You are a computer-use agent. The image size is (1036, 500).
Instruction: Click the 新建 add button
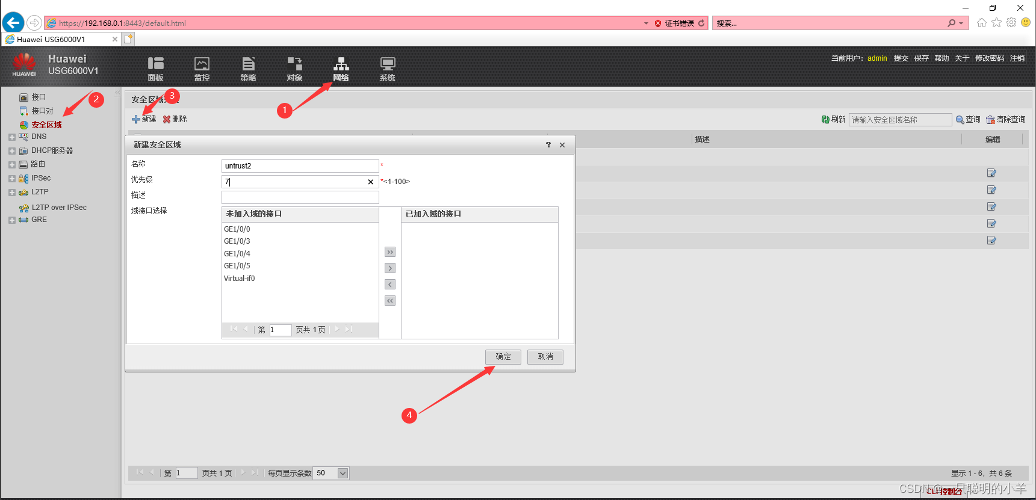[144, 119]
